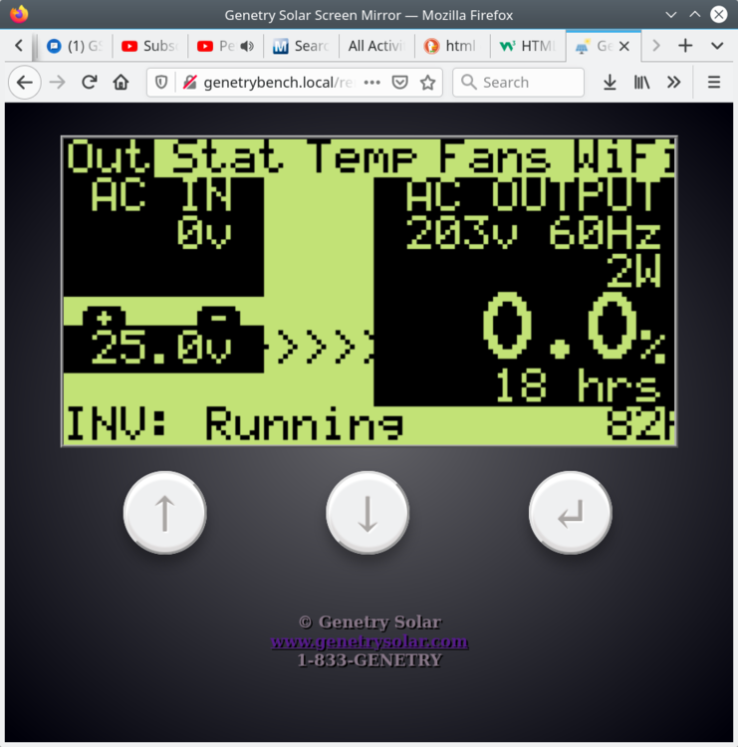Expand the toolbar overflow chevron
This screenshot has width=738, height=747.
[674, 83]
